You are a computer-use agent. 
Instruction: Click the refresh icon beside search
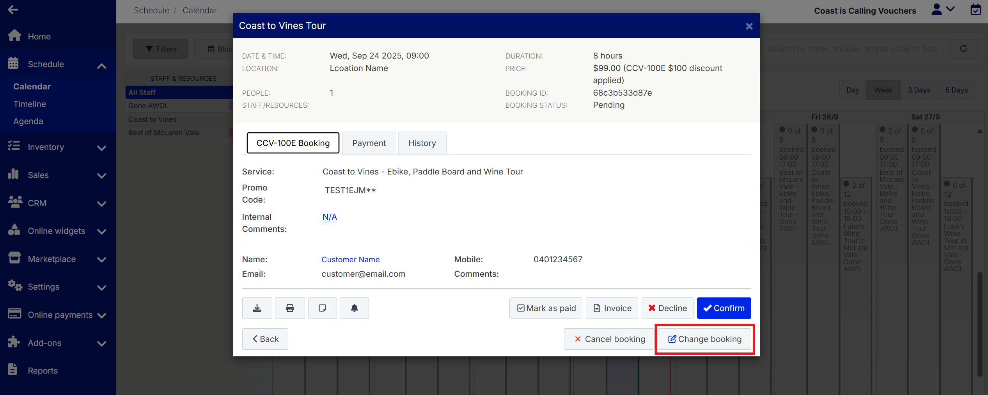coord(963,49)
